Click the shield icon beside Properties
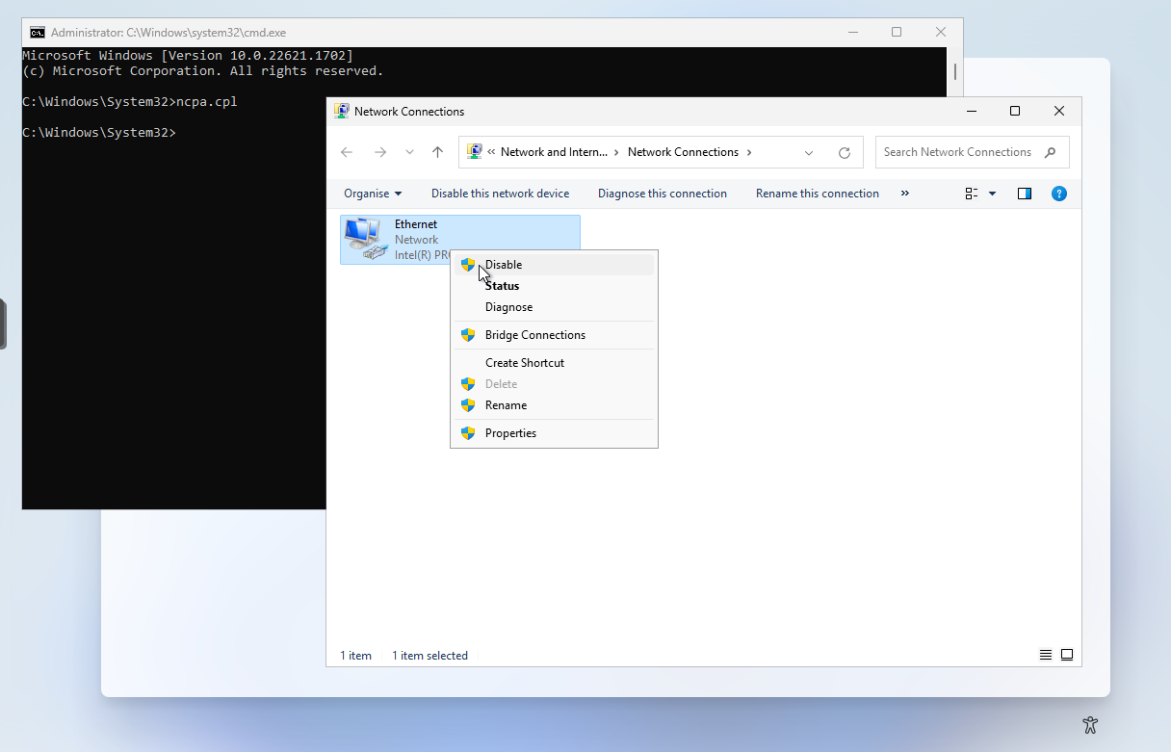This screenshot has height=752, width=1171. (x=468, y=433)
